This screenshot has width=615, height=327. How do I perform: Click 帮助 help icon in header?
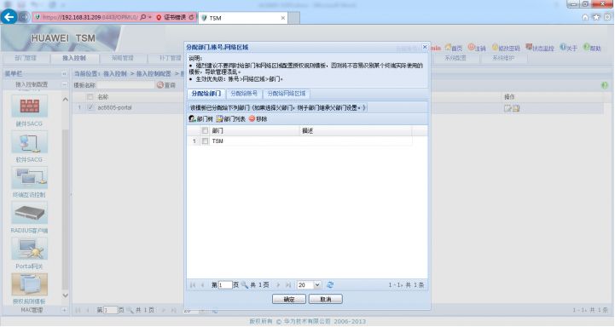pos(586,48)
